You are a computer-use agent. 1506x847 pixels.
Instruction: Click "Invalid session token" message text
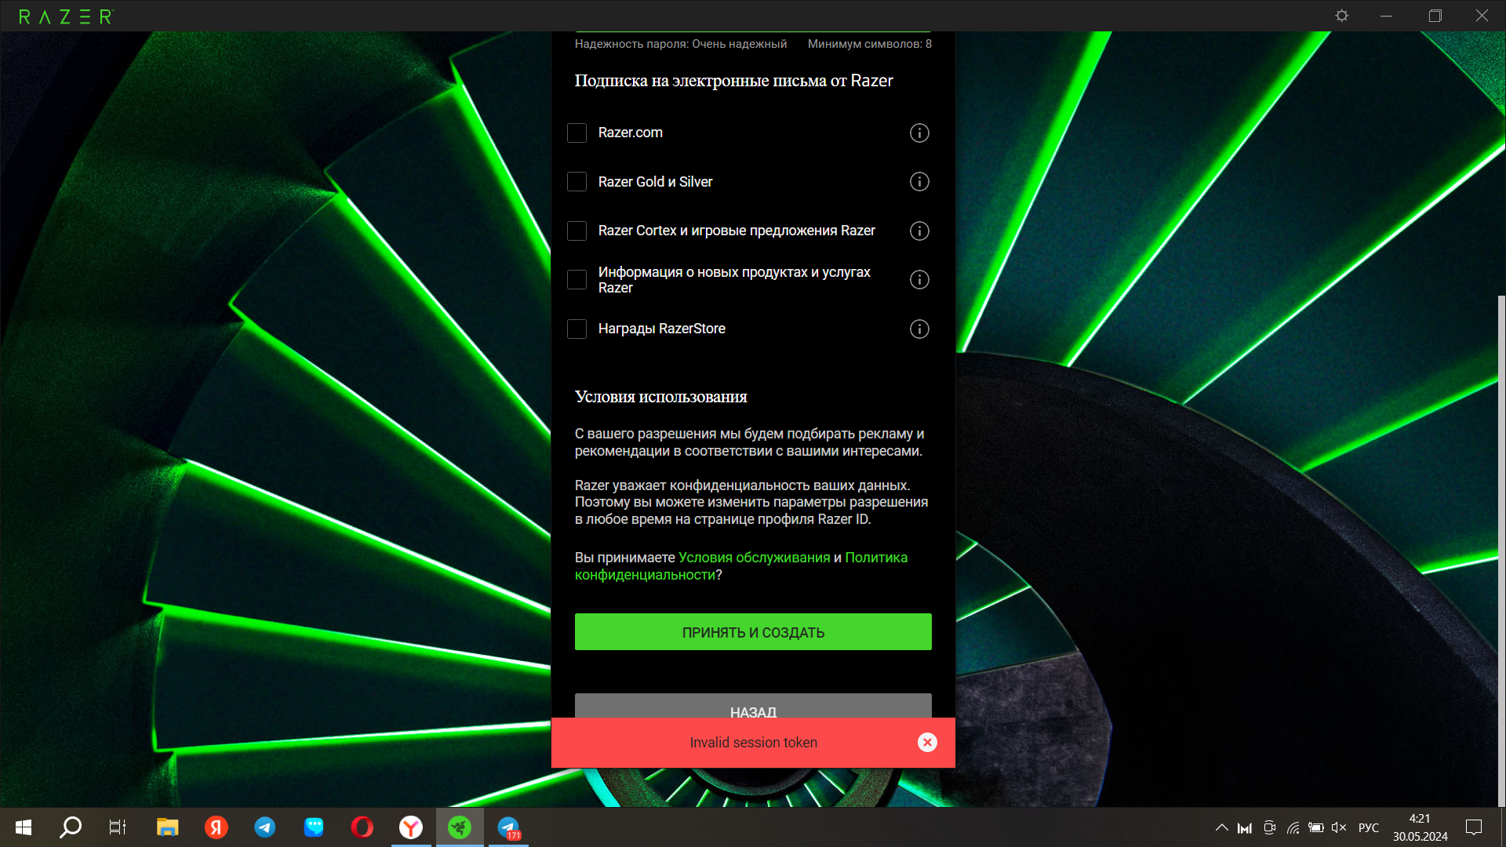pyautogui.click(x=753, y=743)
